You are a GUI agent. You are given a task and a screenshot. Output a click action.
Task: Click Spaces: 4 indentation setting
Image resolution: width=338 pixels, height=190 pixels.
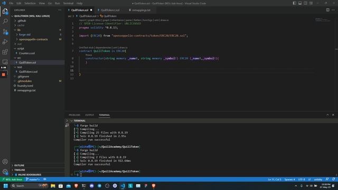[x=289, y=179]
